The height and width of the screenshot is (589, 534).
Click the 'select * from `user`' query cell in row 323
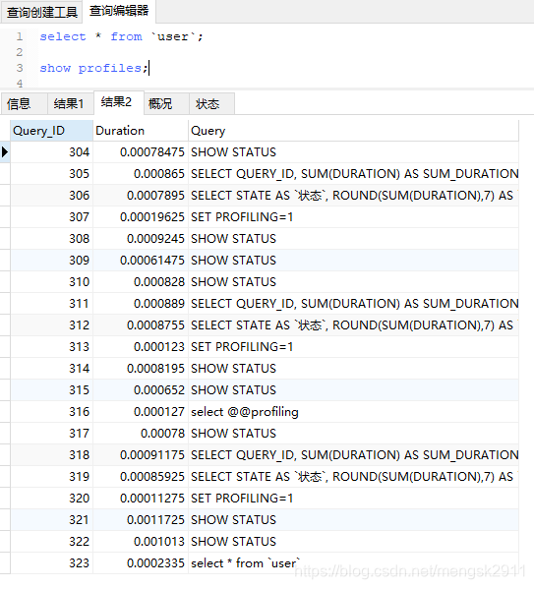353,563
